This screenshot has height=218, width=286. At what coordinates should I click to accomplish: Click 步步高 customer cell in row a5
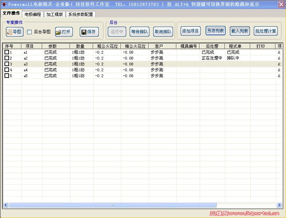pyautogui.click(x=157, y=75)
